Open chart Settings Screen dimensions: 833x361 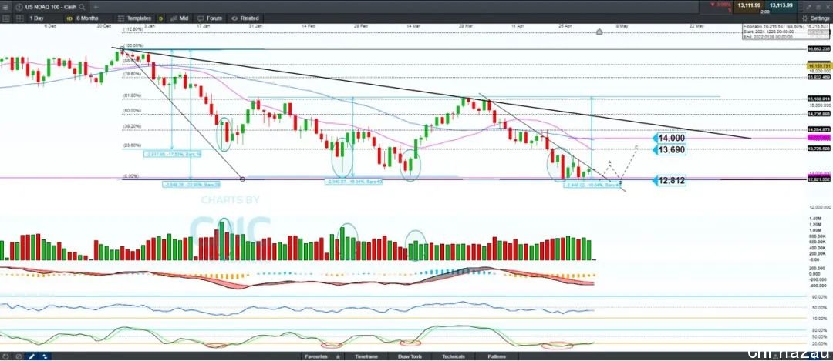click(x=815, y=18)
